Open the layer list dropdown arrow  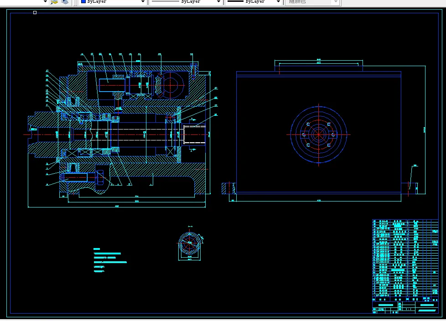point(45,2)
